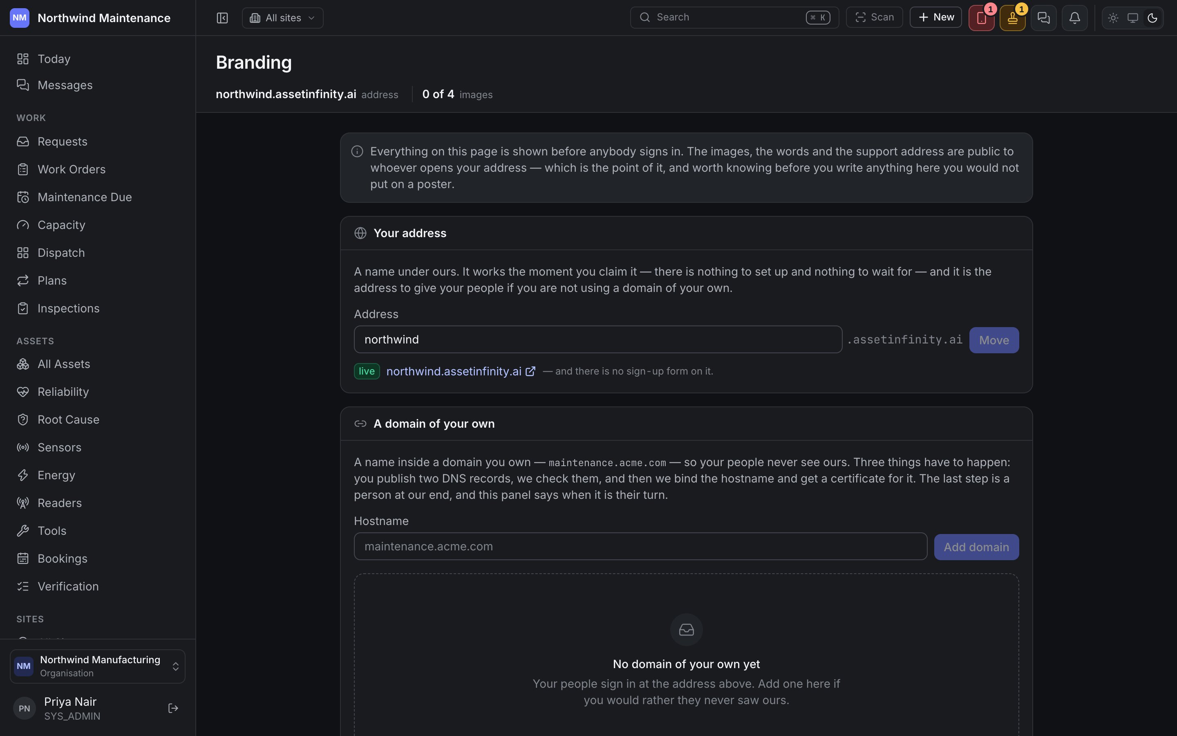
Task: Expand the Northwind Manufacturing organisation switcher
Action: (x=98, y=666)
